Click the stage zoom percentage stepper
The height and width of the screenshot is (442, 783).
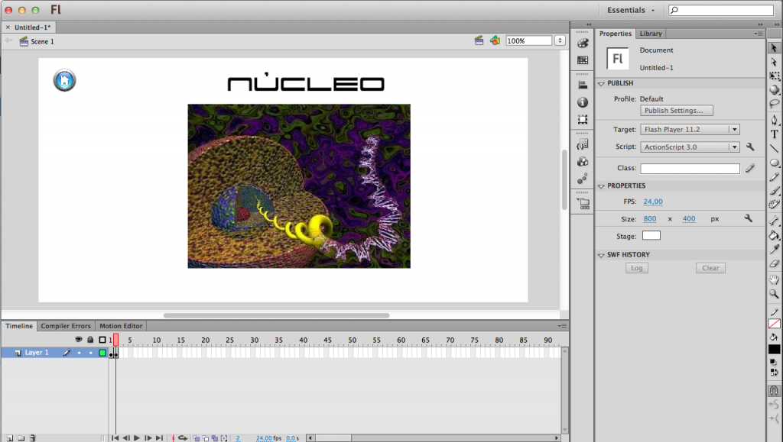[560, 41]
